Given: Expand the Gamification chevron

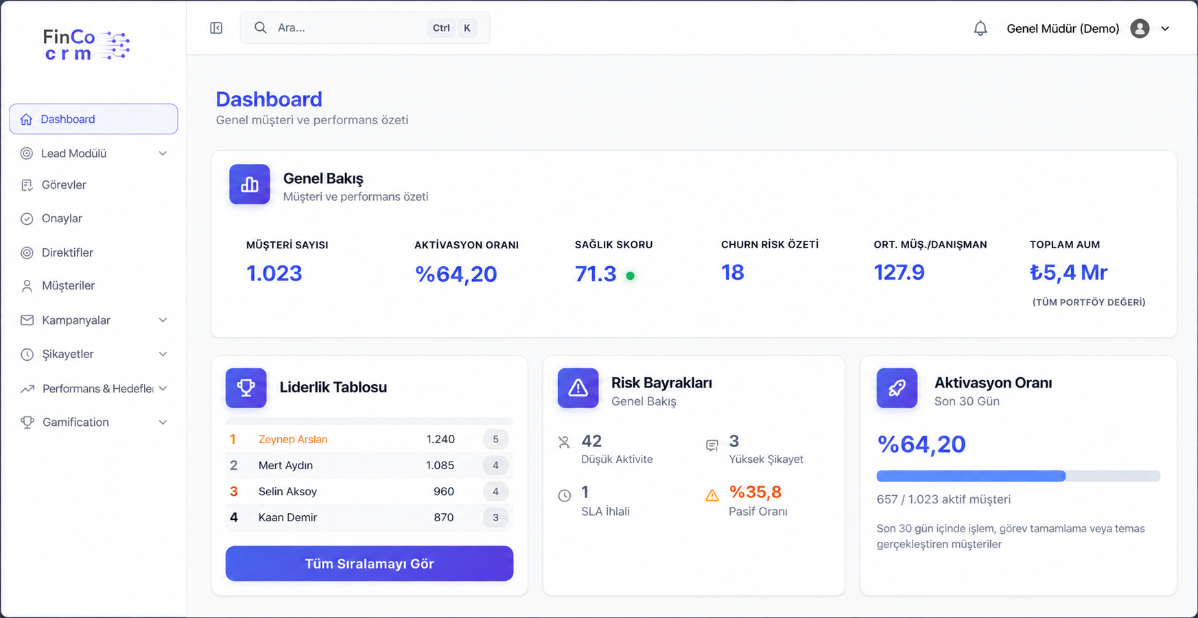Looking at the screenshot, I should 163,423.
